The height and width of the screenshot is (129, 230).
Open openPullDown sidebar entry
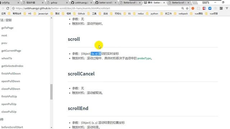point(11,81)
